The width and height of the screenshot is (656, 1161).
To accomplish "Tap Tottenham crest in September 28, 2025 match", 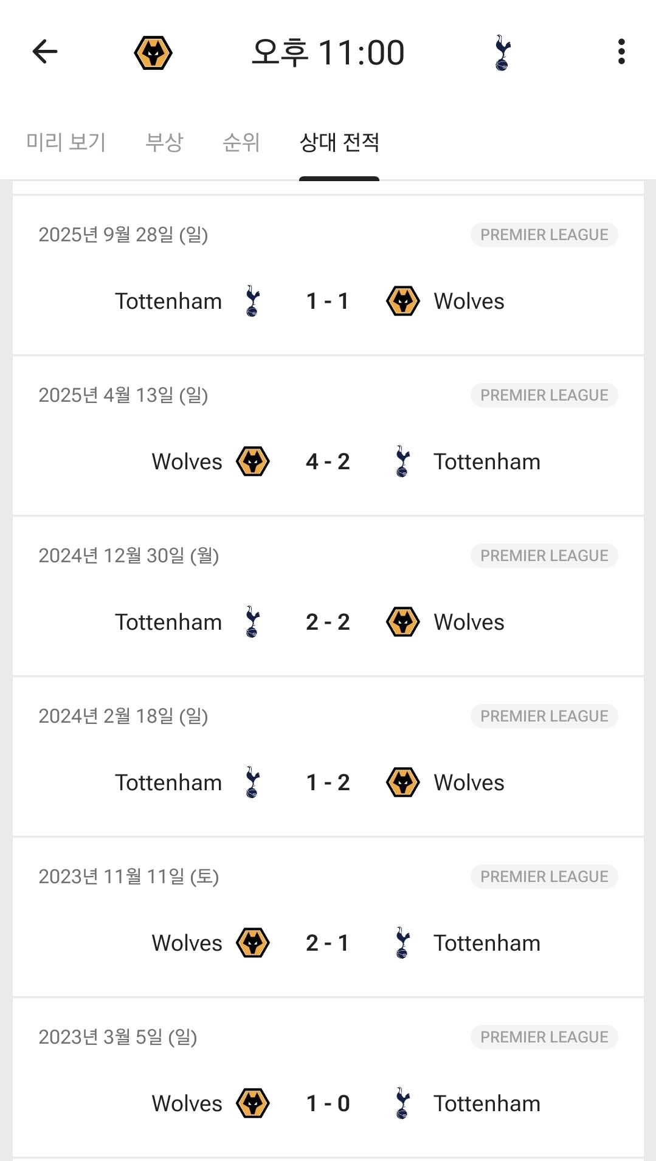I will (x=252, y=301).
